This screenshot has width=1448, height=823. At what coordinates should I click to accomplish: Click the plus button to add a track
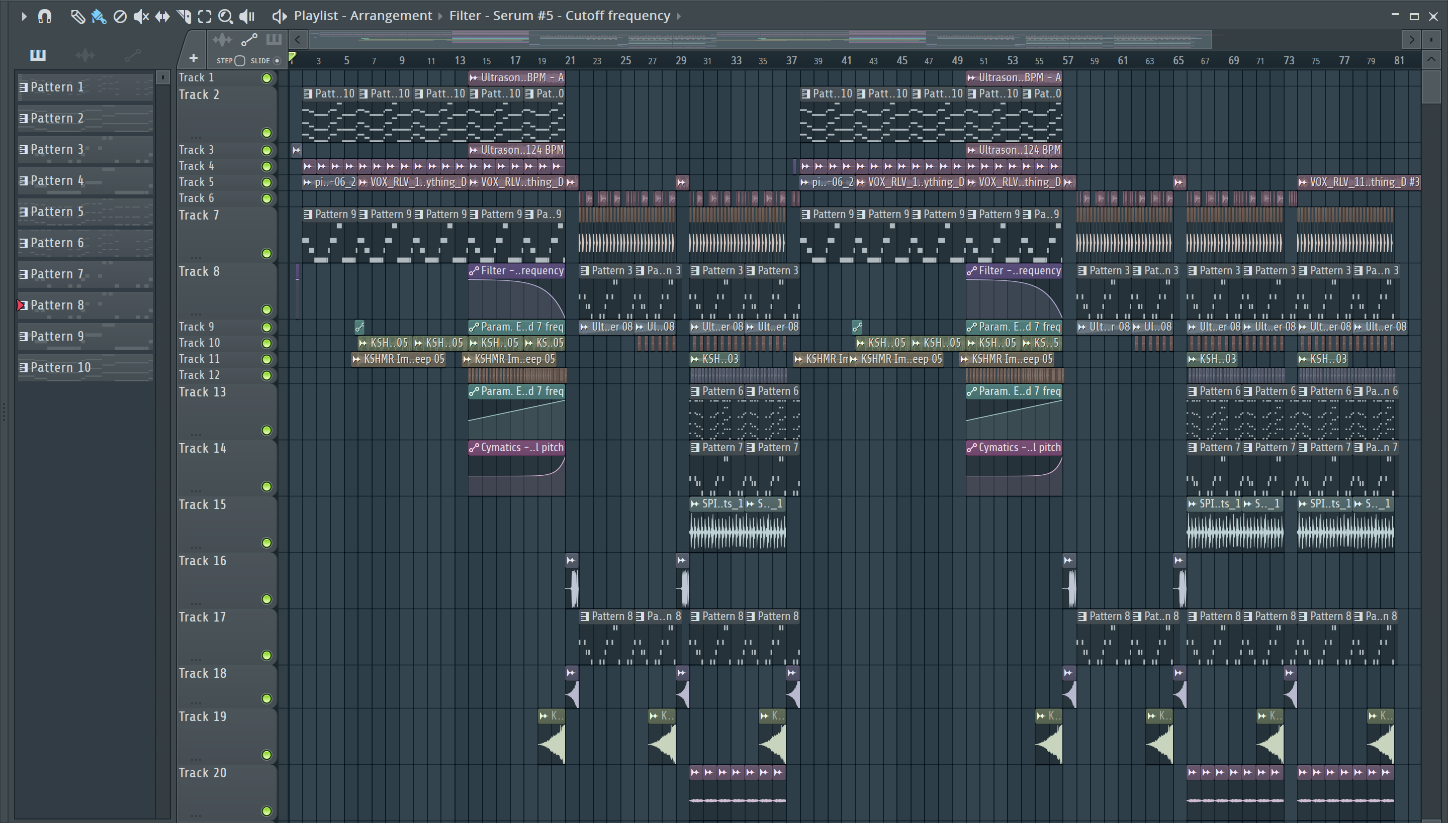[x=193, y=58]
